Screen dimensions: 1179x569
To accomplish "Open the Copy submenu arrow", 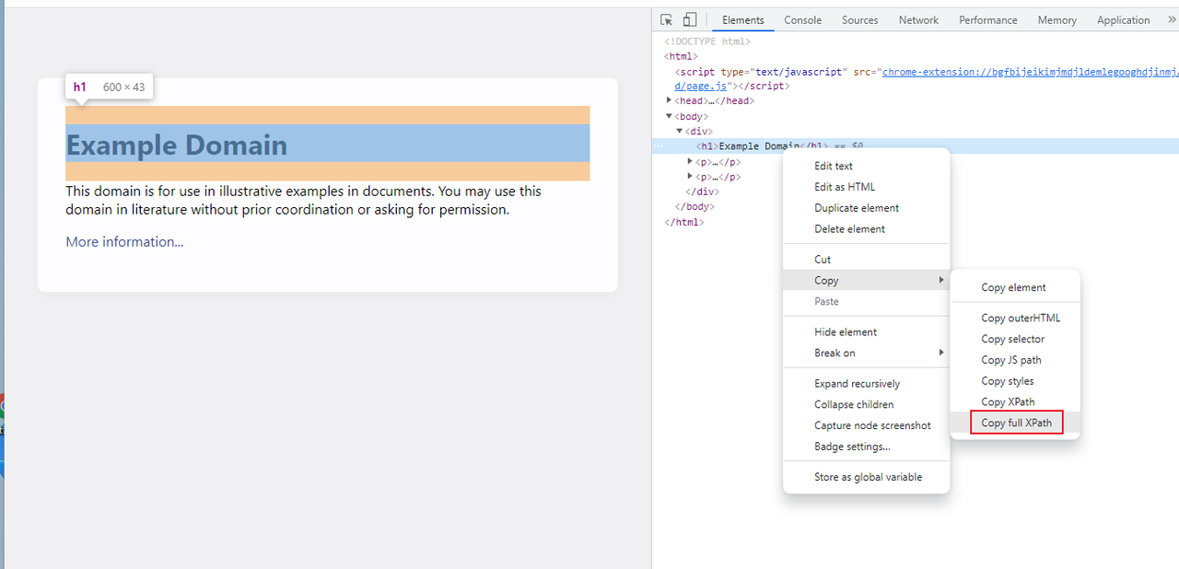I will tap(941, 280).
